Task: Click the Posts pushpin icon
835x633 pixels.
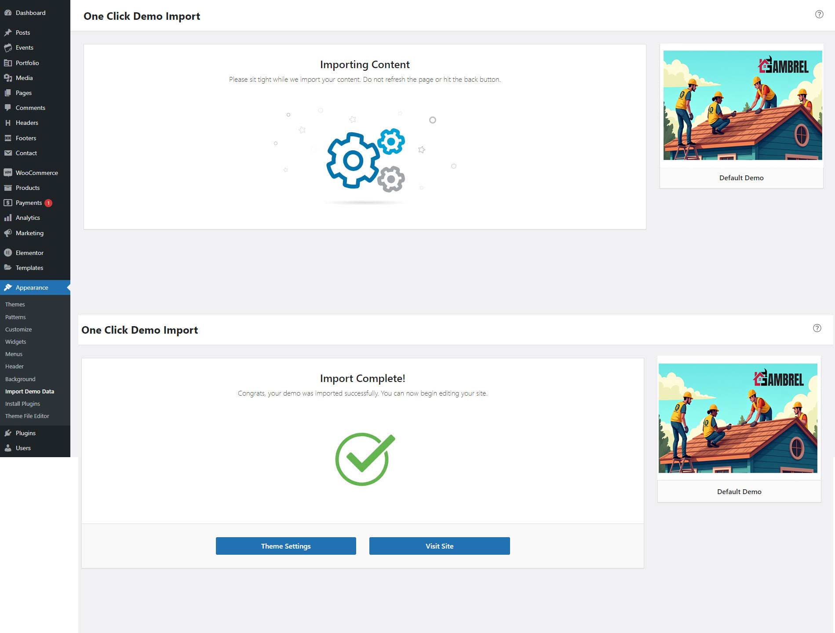Action: point(7,33)
